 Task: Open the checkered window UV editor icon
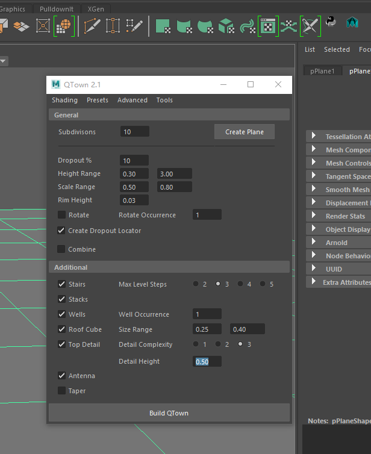pyautogui.click(x=268, y=26)
